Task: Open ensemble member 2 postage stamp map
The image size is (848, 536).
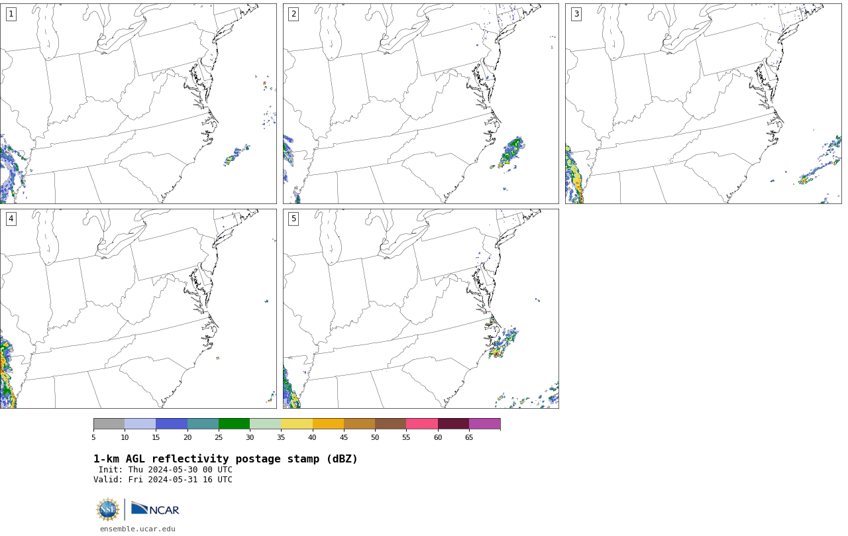Action: (x=421, y=103)
